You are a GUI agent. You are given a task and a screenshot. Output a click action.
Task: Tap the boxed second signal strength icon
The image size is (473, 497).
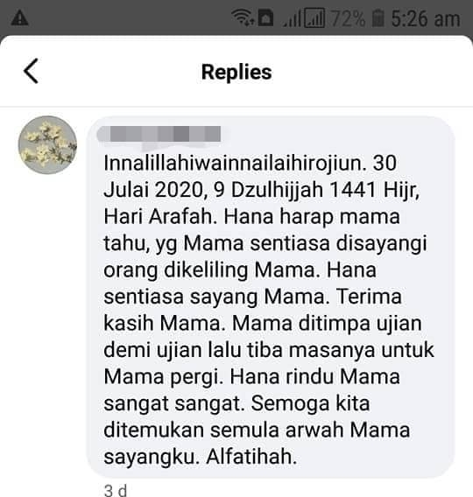314,18
